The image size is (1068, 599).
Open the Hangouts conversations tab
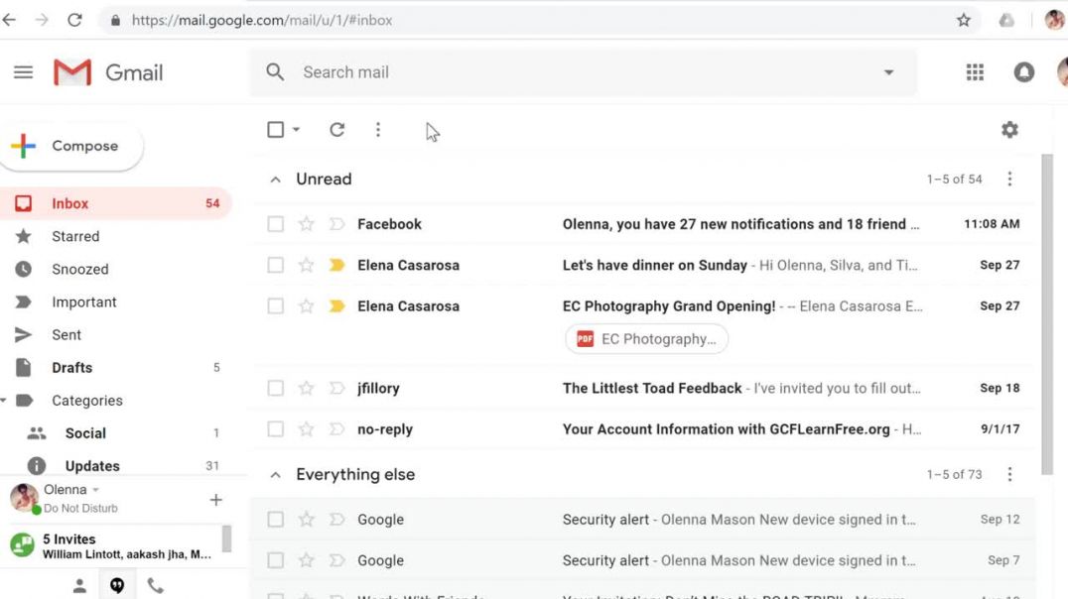pos(117,585)
